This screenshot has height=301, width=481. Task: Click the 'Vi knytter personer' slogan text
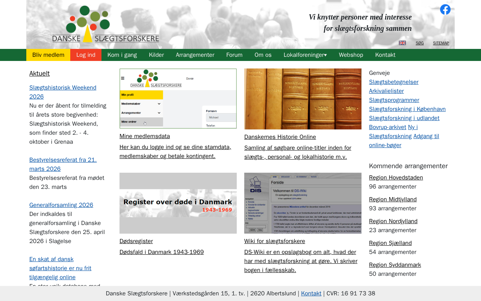coord(360,23)
